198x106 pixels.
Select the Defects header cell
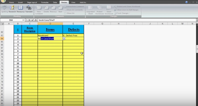tap(73, 30)
